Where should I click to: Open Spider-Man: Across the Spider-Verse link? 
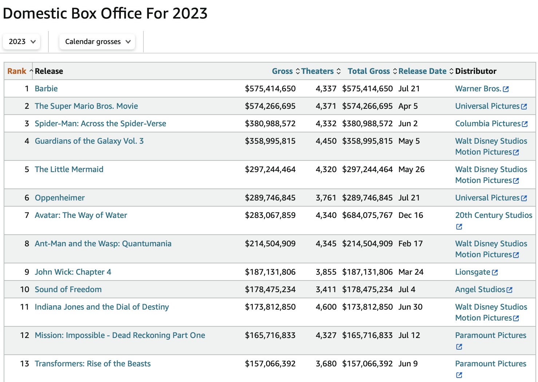tap(100, 123)
